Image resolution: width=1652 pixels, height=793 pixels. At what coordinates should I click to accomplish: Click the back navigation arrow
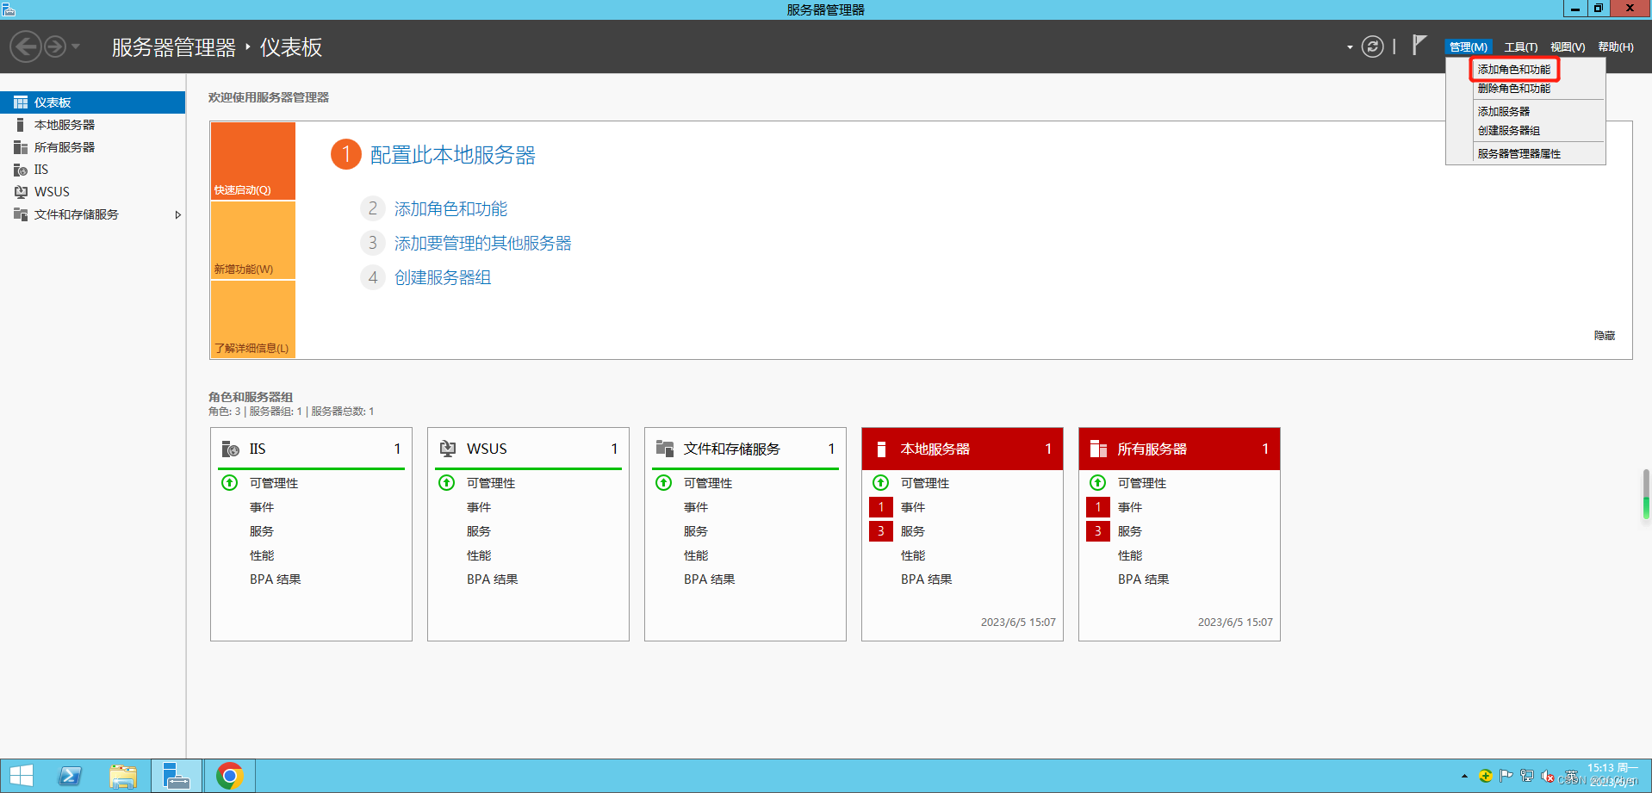coord(26,46)
